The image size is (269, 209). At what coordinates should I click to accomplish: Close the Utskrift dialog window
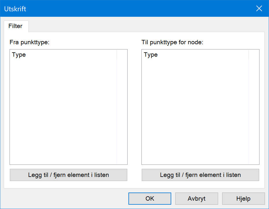coord(259,8)
